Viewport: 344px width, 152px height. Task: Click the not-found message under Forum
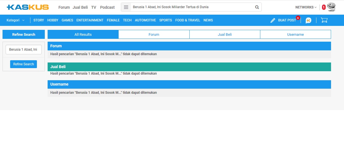pyautogui.click(x=103, y=54)
